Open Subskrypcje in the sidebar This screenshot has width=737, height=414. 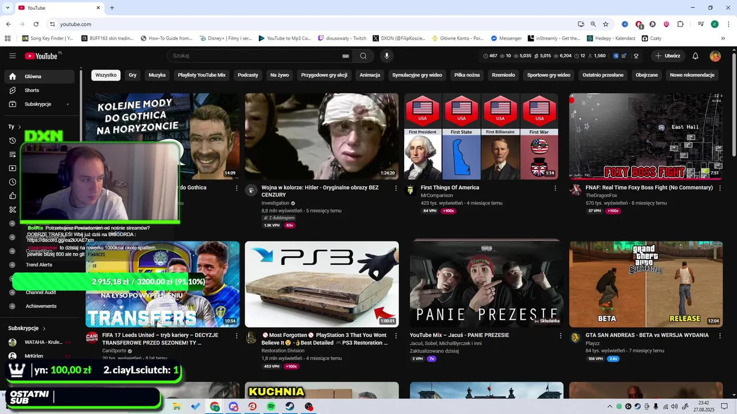pyautogui.click(x=39, y=104)
